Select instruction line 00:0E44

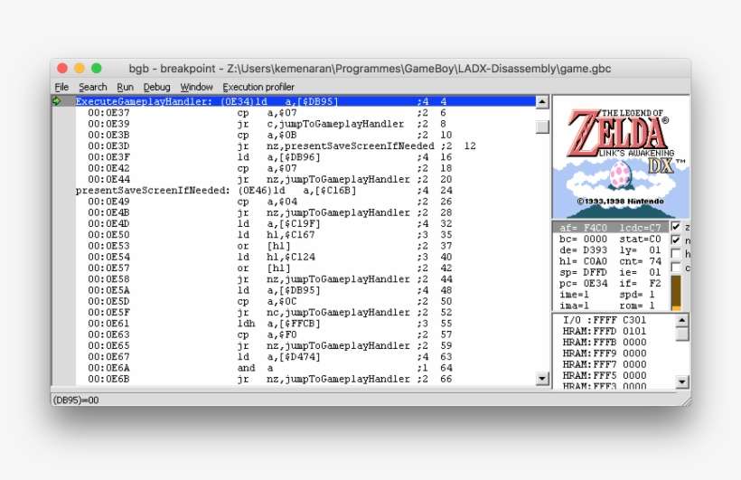click(x=305, y=179)
